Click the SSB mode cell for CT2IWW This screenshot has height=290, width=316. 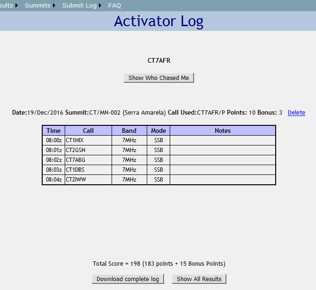tap(158, 180)
